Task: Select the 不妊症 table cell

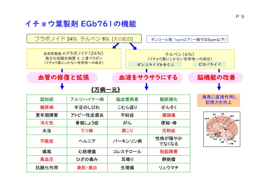Action: click(x=127, y=115)
